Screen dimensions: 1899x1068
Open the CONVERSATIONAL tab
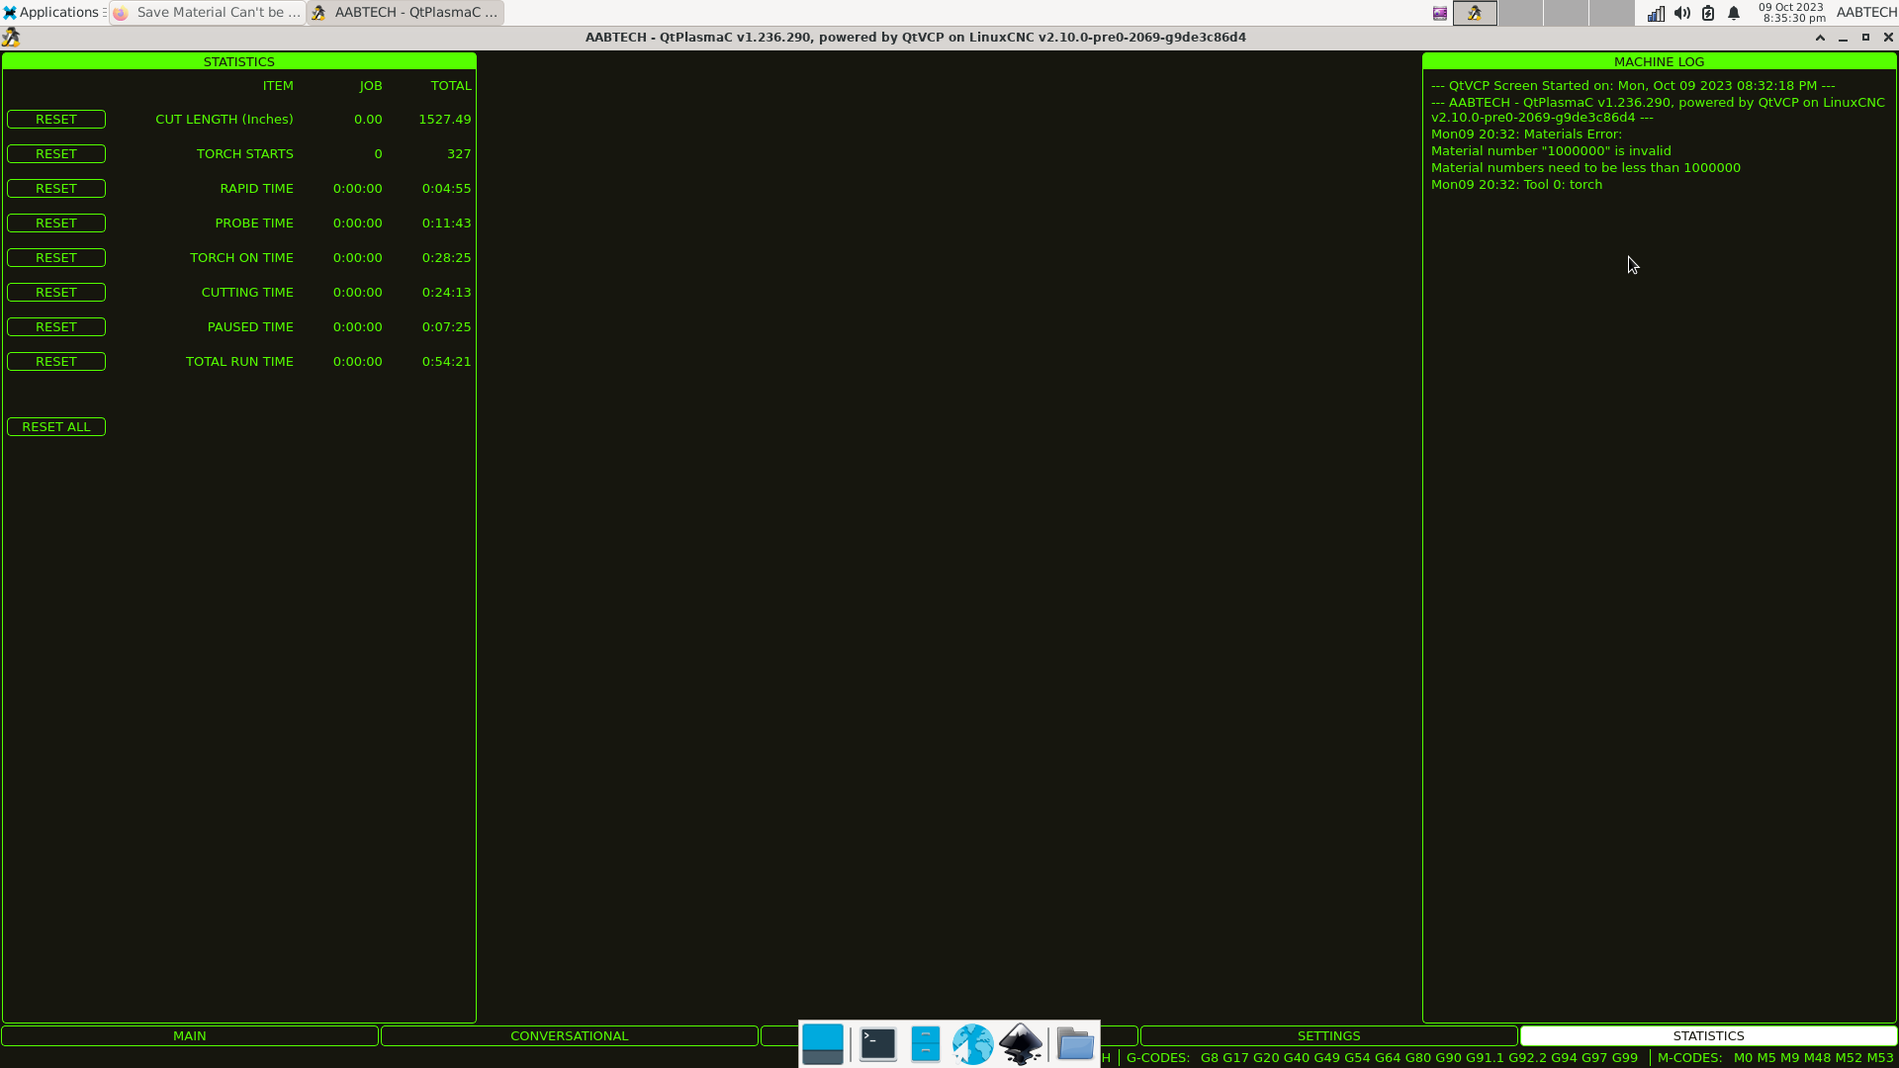(570, 1036)
